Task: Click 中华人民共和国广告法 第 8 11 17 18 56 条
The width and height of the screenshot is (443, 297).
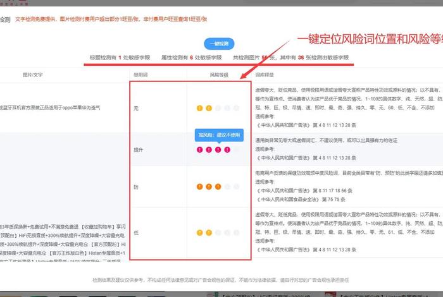Action: click(304, 191)
